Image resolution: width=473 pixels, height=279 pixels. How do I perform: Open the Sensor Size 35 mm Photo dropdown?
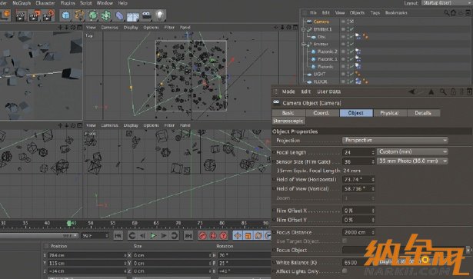point(412,161)
